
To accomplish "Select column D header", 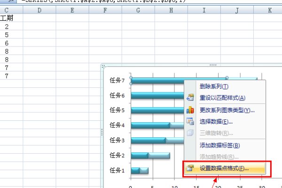I will [x=39, y=10].
